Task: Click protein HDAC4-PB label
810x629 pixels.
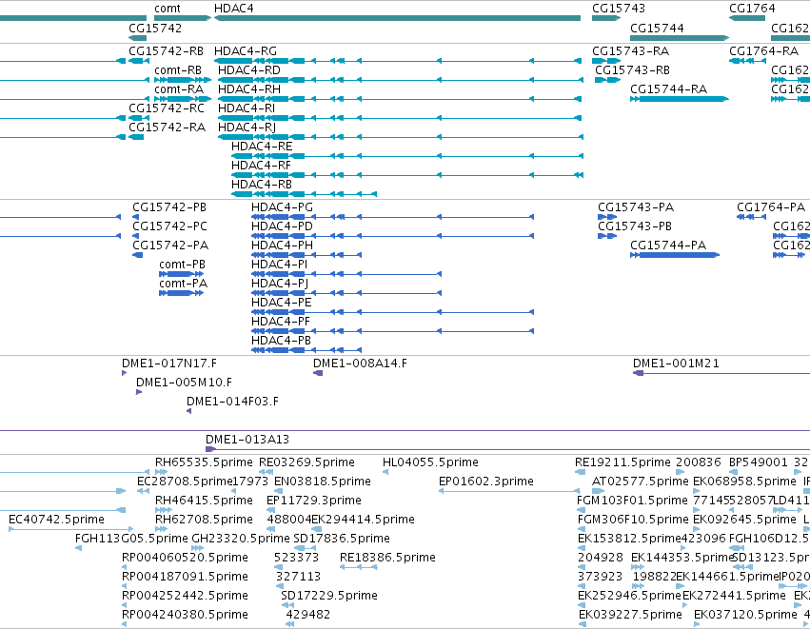Action: point(282,341)
